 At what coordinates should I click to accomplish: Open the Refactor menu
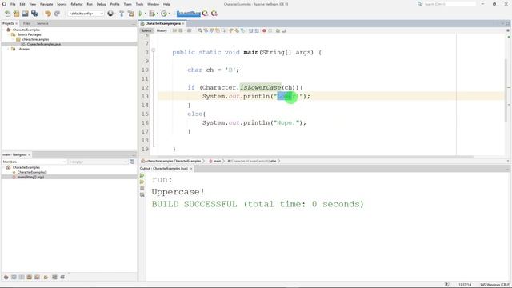77,4
